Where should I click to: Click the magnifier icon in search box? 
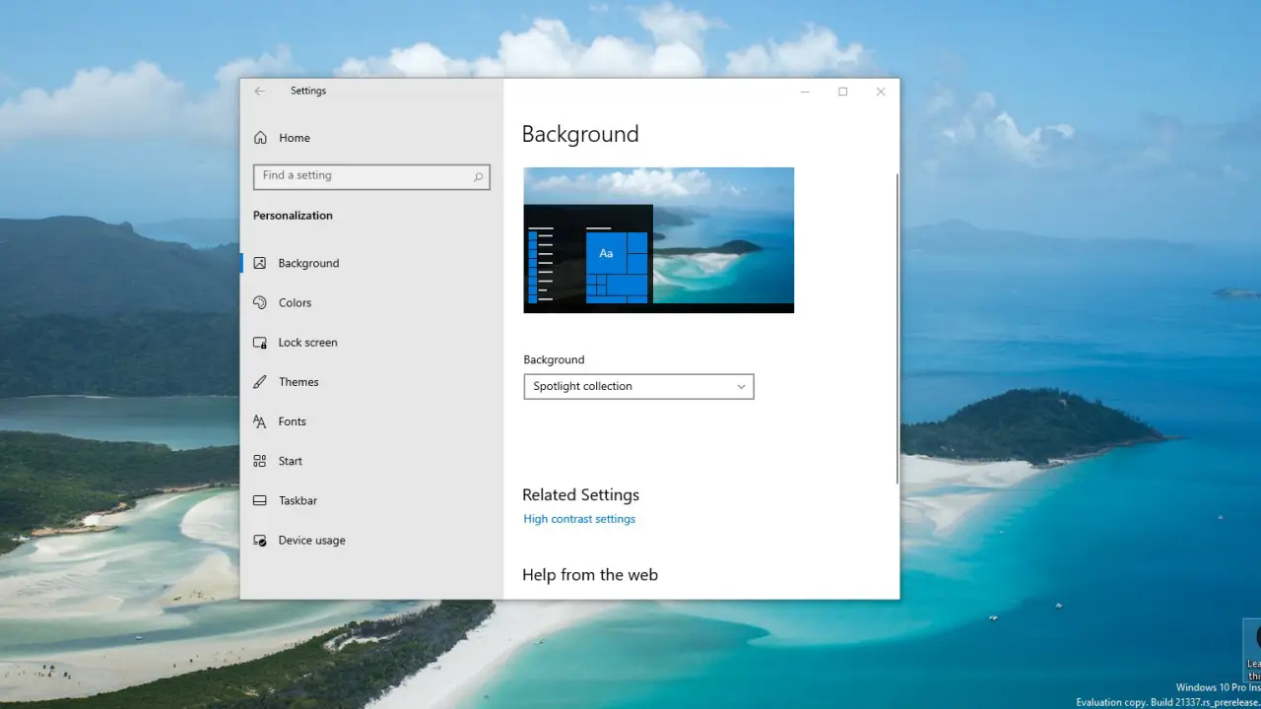(x=479, y=177)
